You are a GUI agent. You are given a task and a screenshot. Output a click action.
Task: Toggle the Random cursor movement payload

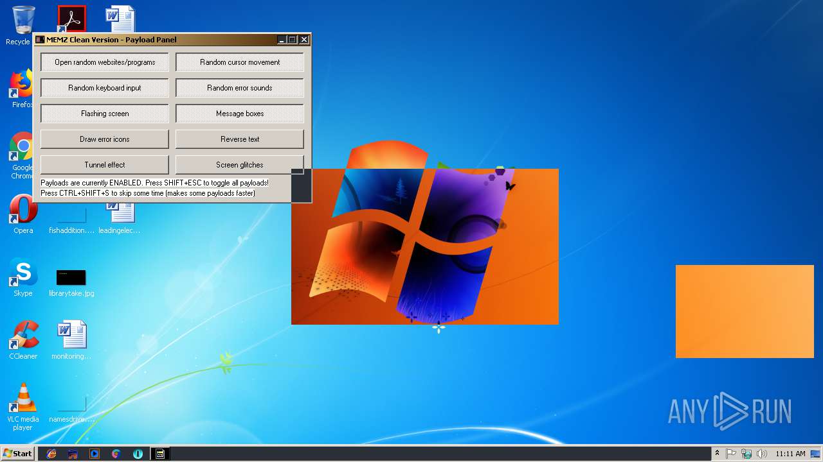tap(240, 62)
